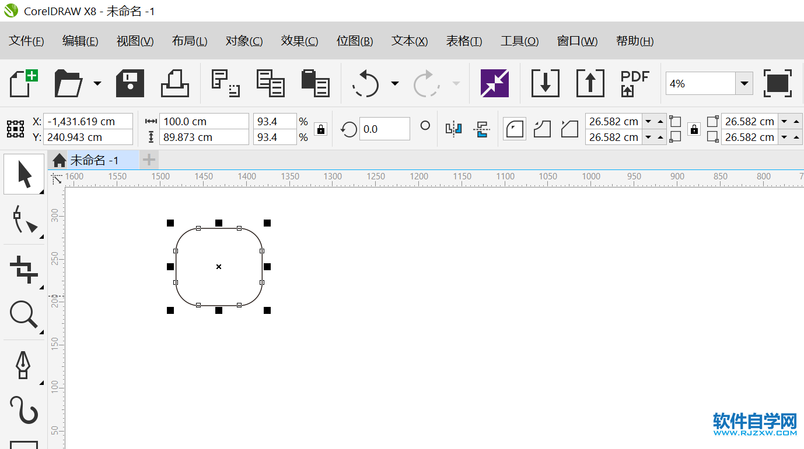804x449 pixels.
Task: Toggle the lock ratio padlock for scale
Action: click(x=320, y=129)
